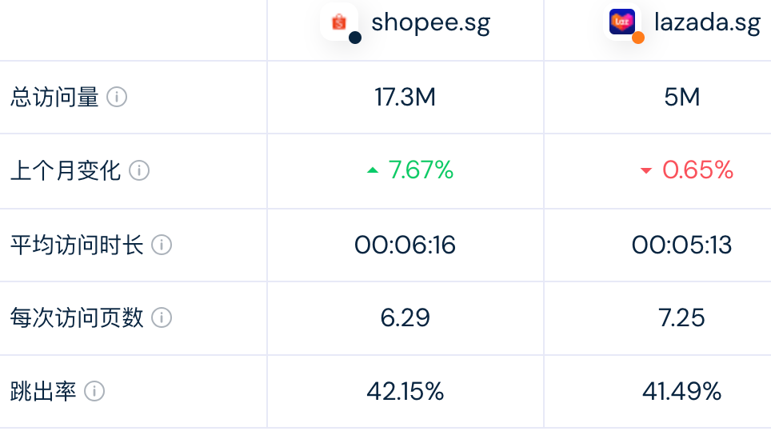Click the Lazada logo icon
This screenshot has height=435, width=771.
(621, 22)
